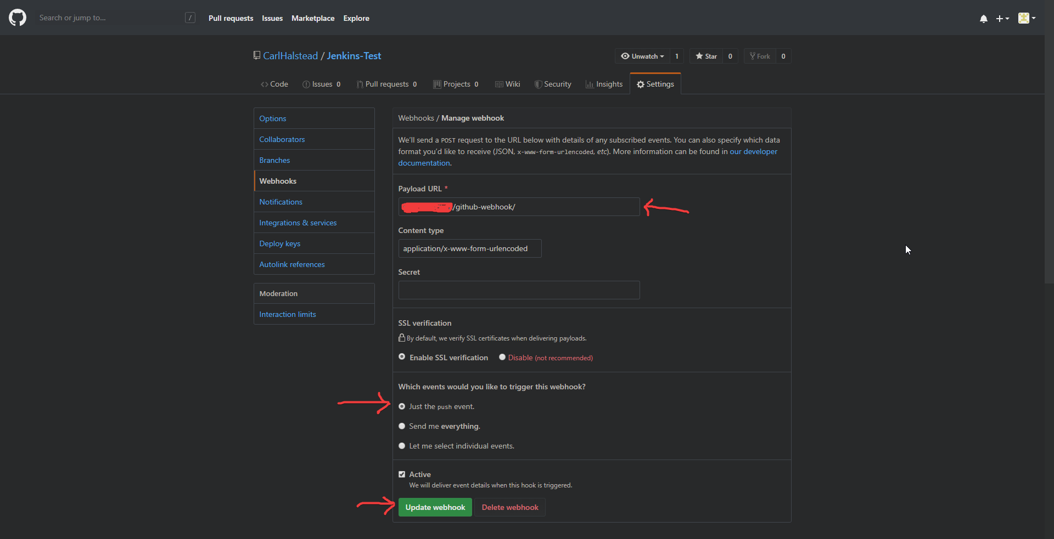Open notifications bell icon

(x=983, y=19)
